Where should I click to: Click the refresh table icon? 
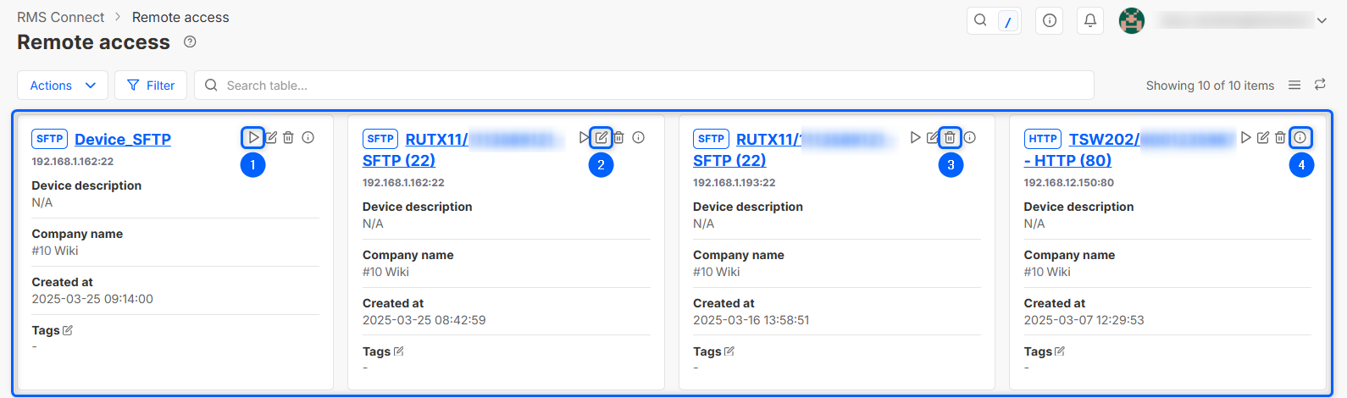(x=1320, y=85)
